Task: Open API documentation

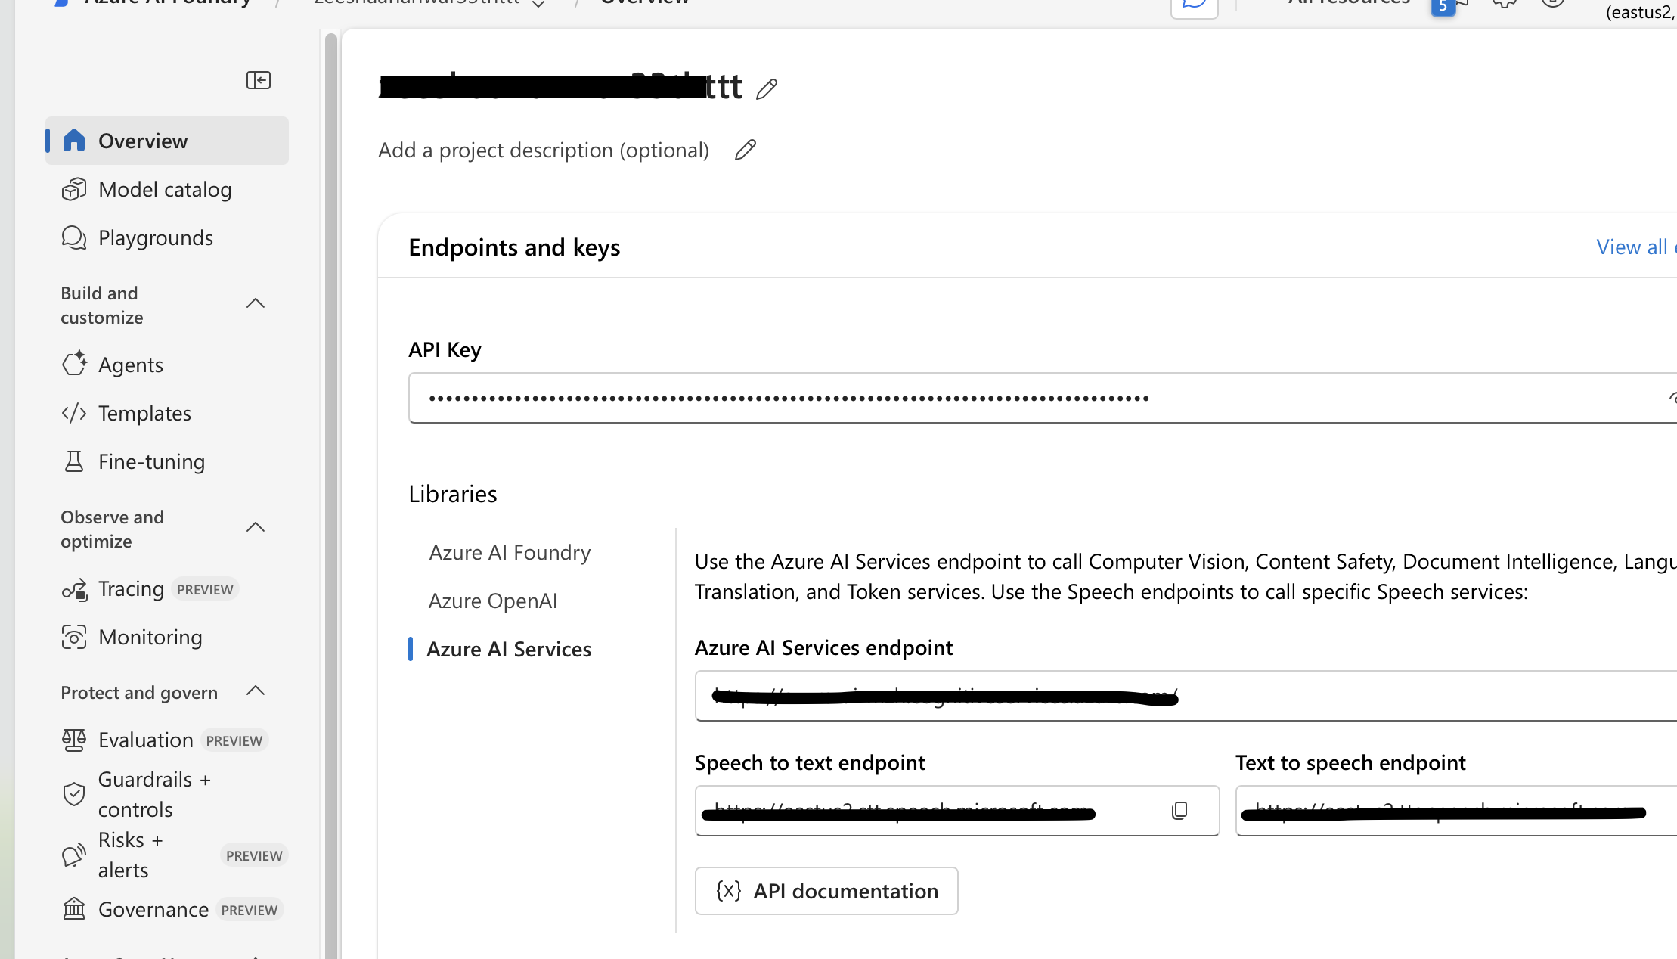Action: (826, 891)
